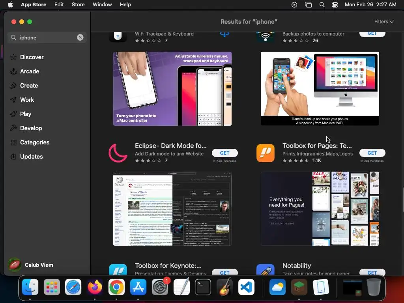Get the Notability app
The height and width of the screenshot is (303, 404).
click(372, 272)
